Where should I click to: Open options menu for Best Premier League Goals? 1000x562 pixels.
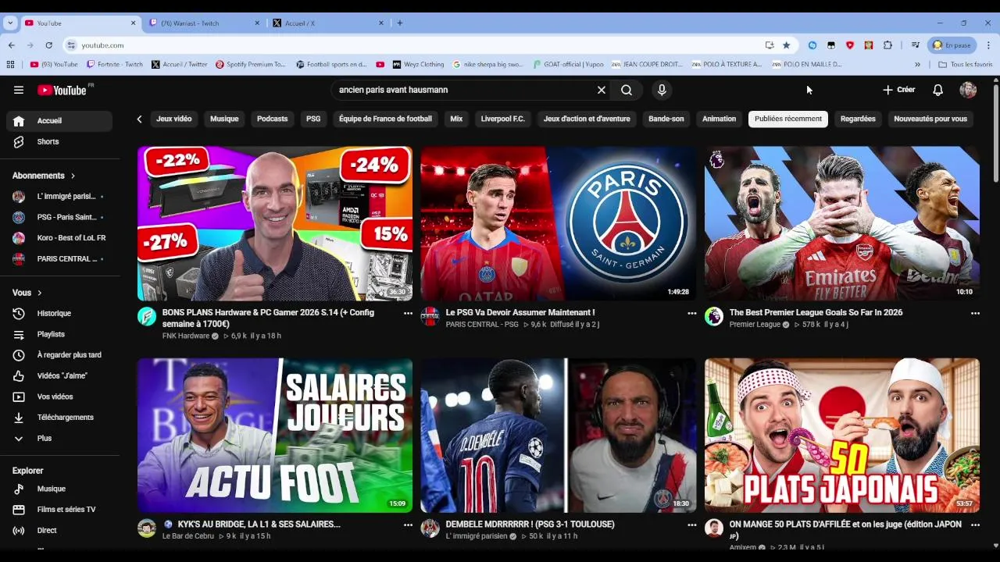[x=975, y=313]
